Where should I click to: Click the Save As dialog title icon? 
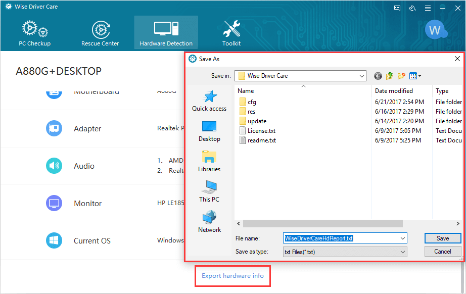(x=193, y=59)
